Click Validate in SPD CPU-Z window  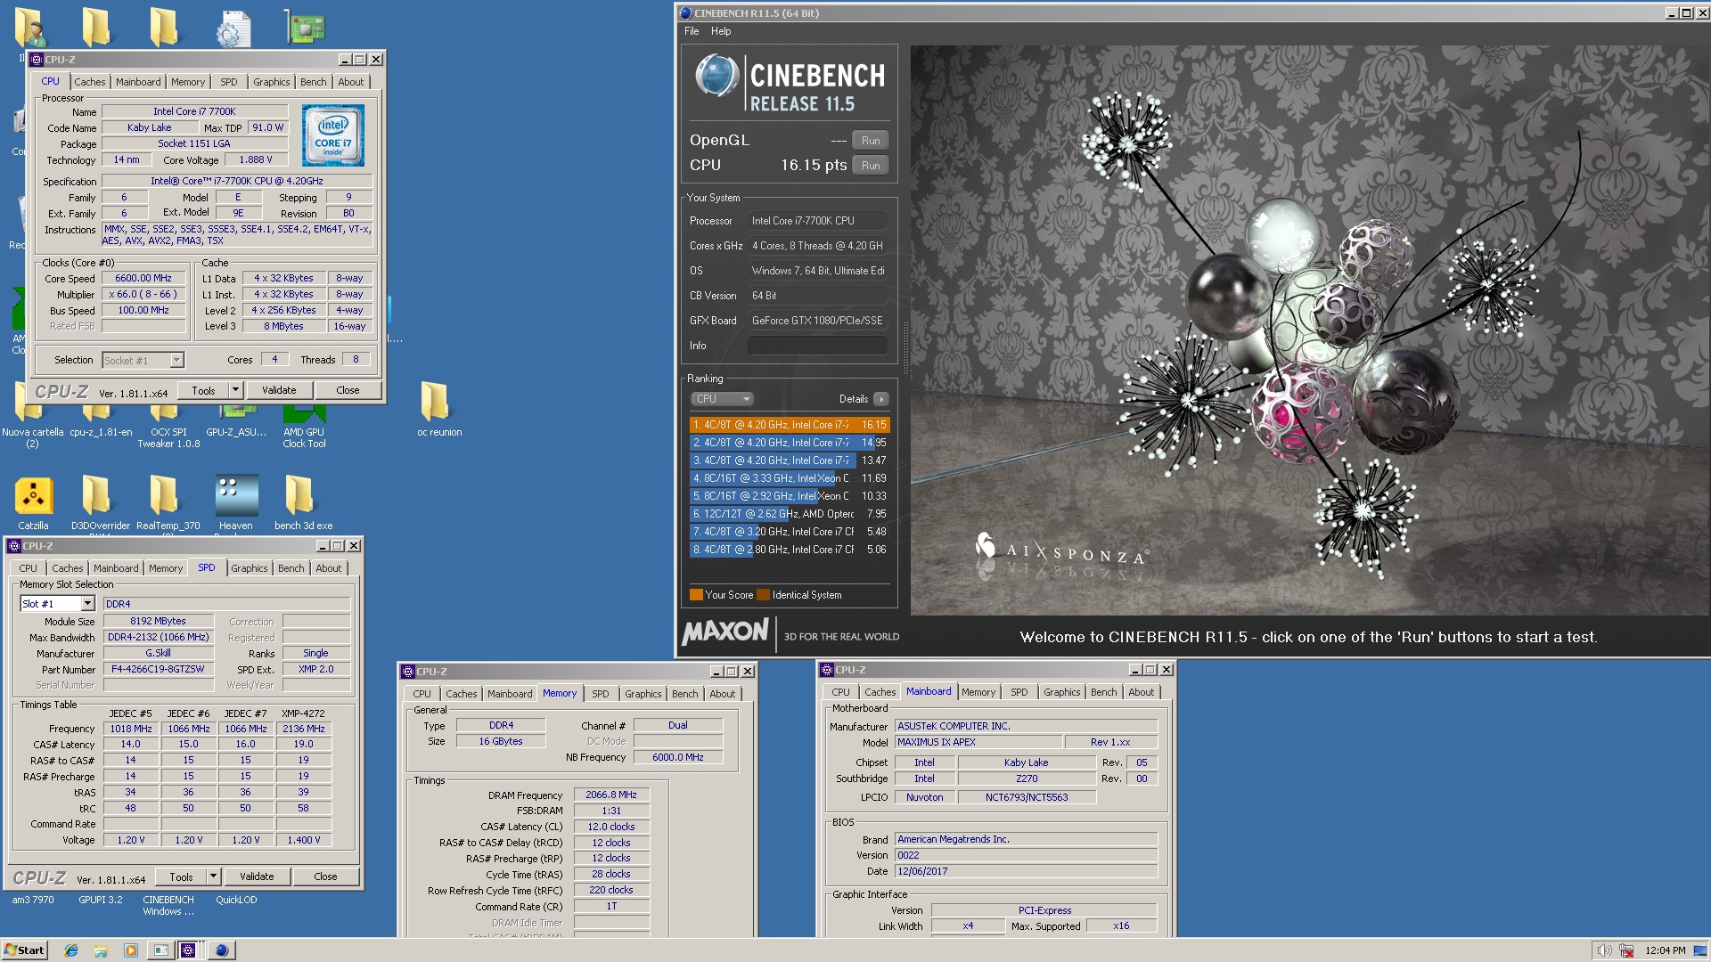[257, 876]
